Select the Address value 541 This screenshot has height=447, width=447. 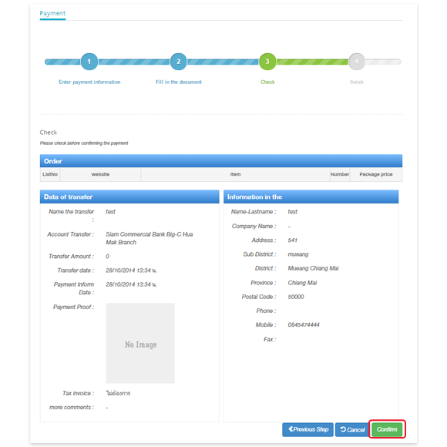click(x=293, y=240)
